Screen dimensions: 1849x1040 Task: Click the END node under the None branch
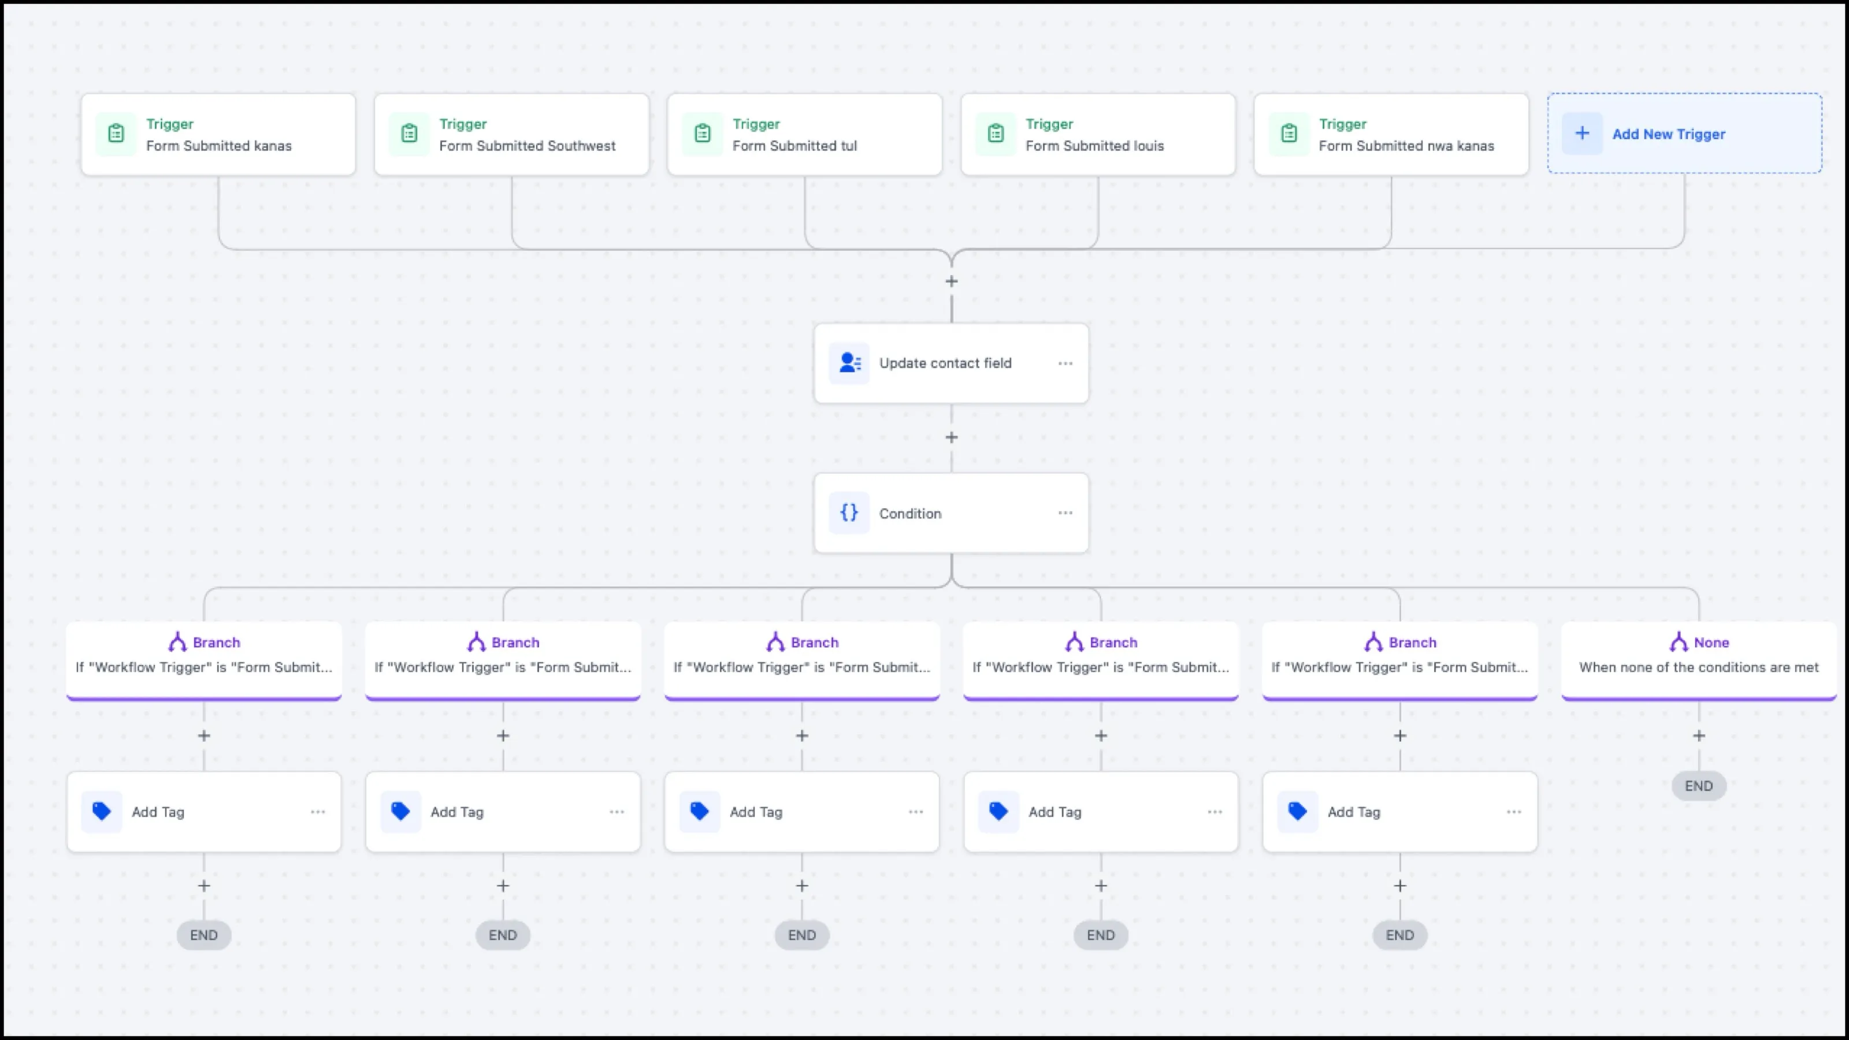point(1699,786)
